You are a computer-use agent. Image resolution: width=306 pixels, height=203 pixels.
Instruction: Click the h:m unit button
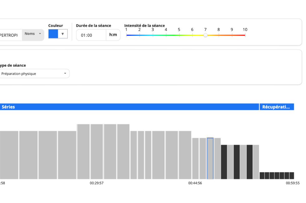point(113,35)
